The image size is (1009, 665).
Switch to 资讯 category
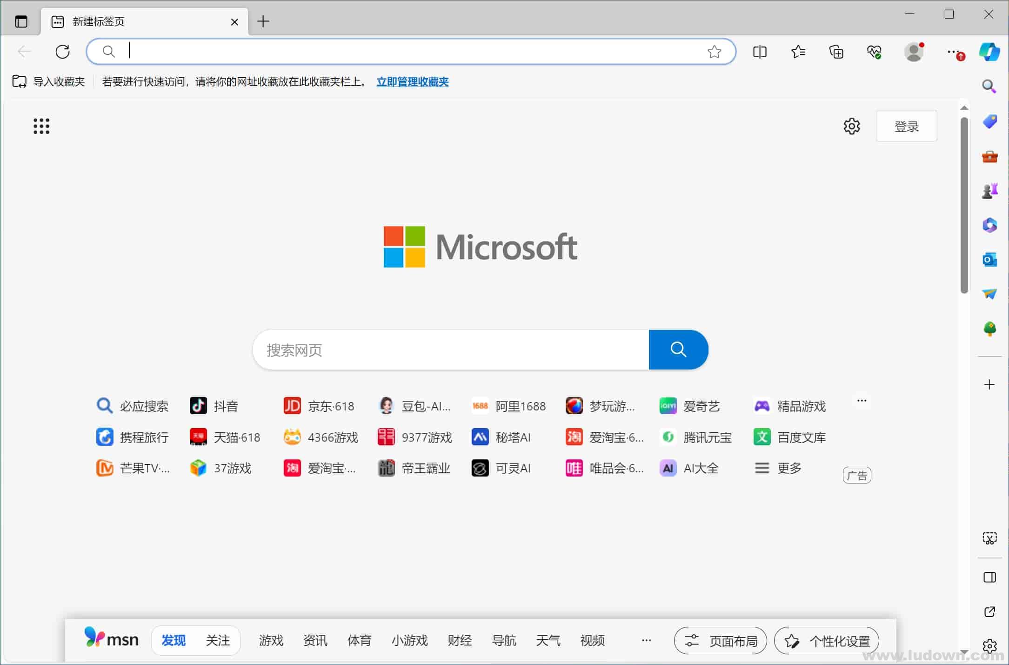tap(315, 641)
